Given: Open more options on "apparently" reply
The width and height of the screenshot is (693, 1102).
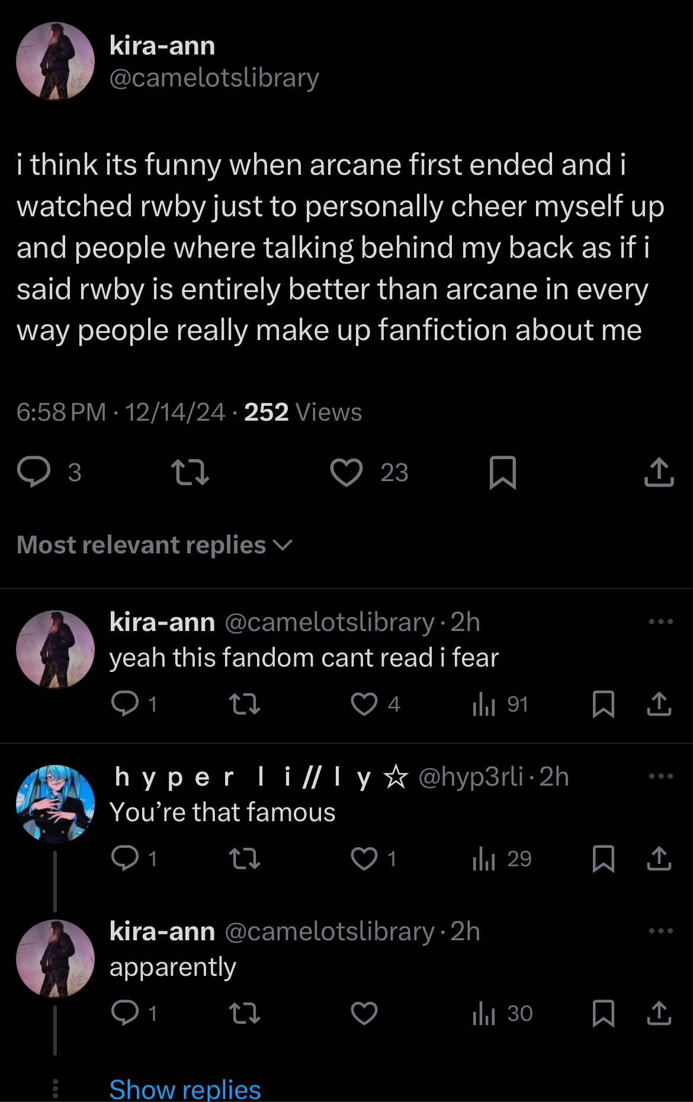Looking at the screenshot, I should (660, 931).
